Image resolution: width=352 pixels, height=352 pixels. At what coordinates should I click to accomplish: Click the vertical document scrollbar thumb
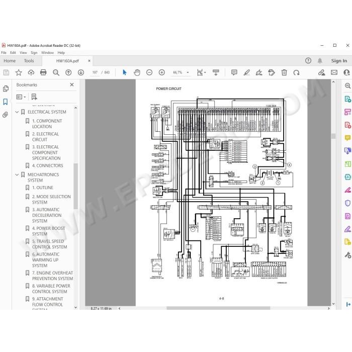[333, 136]
